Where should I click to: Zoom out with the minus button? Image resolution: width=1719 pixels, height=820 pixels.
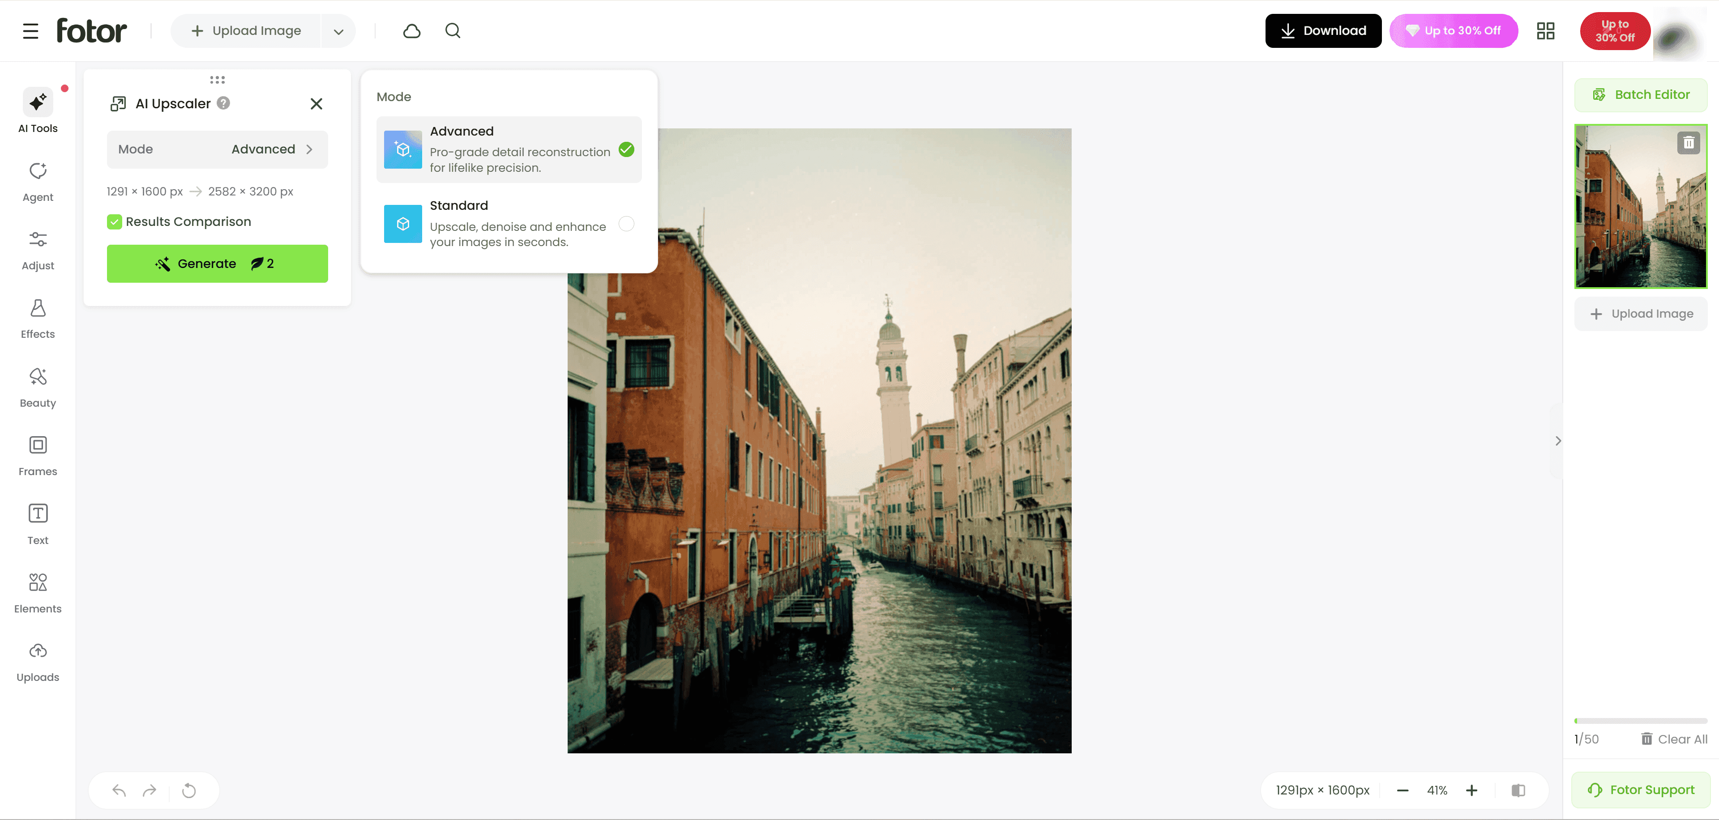point(1403,790)
